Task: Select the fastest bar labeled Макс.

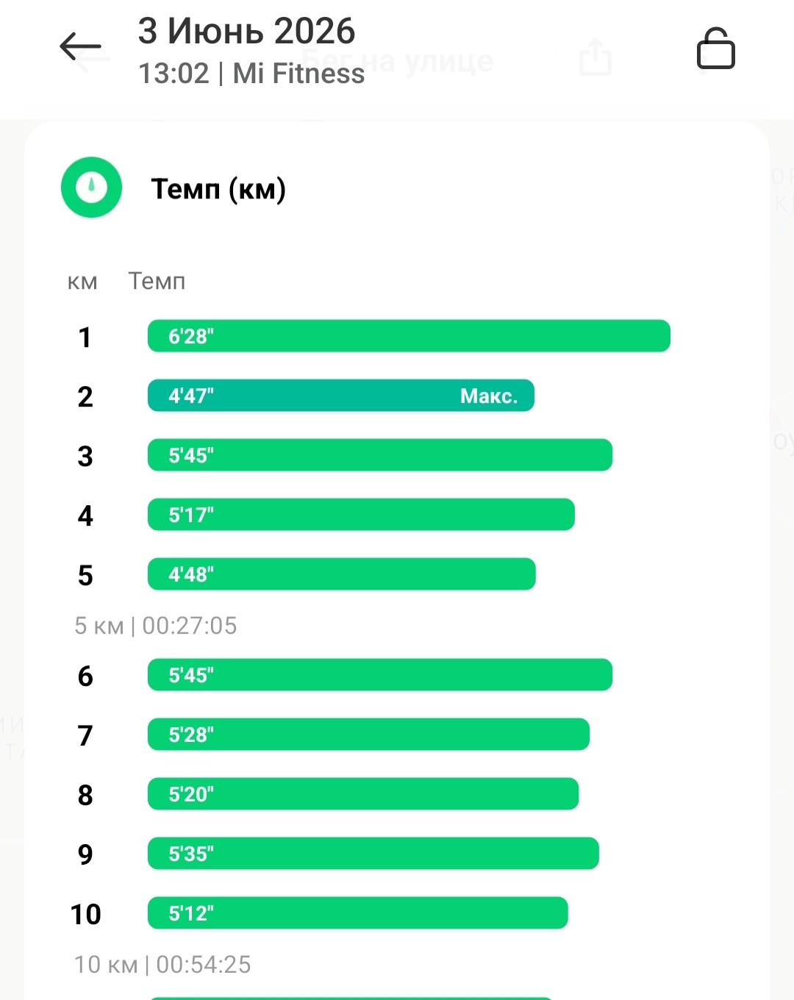Action: point(341,396)
